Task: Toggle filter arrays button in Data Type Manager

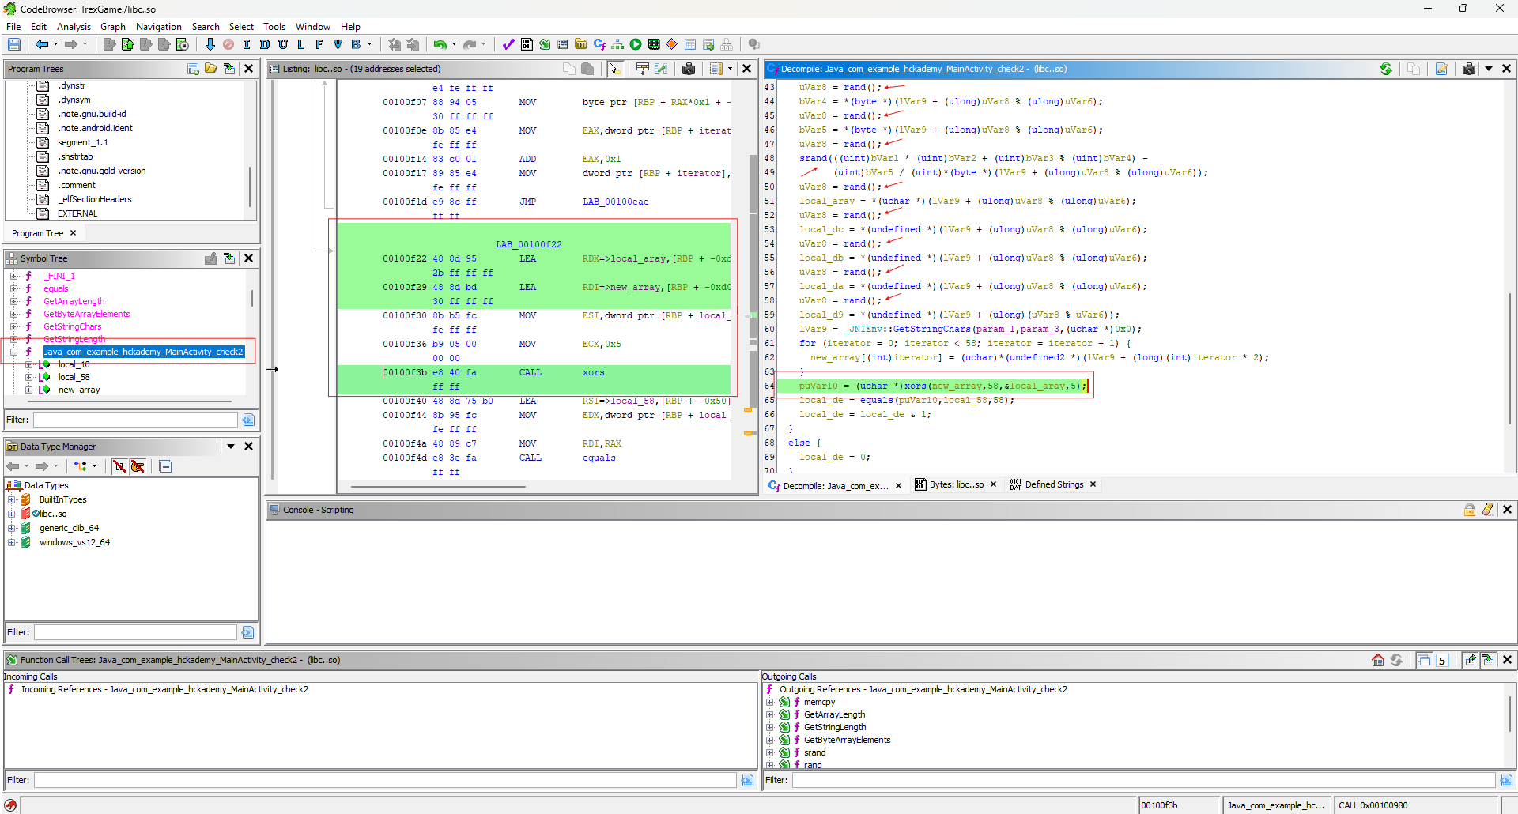Action: [119, 466]
